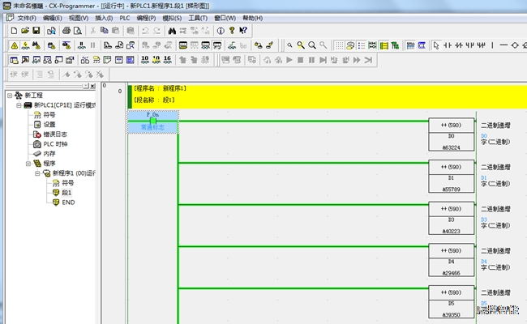Collapse the 新PLC1[CP1E] tree node
The width and height of the screenshot is (527, 324).
(x=18, y=105)
